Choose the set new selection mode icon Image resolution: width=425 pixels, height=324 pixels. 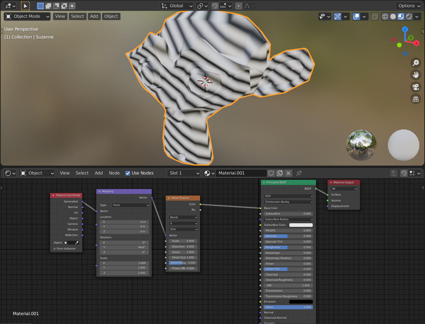tap(40, 6)
